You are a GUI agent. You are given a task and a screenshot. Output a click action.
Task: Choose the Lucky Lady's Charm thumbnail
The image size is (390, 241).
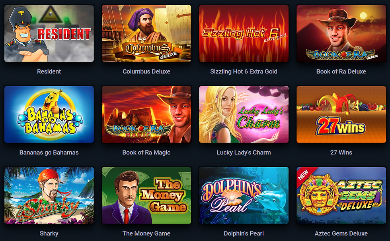[244, 114]
